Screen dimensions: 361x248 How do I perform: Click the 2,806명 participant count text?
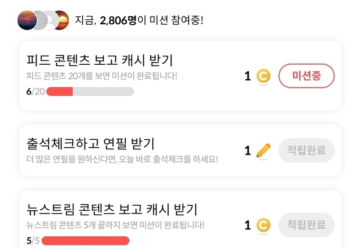pyautogui.click(x=118, y=21)
